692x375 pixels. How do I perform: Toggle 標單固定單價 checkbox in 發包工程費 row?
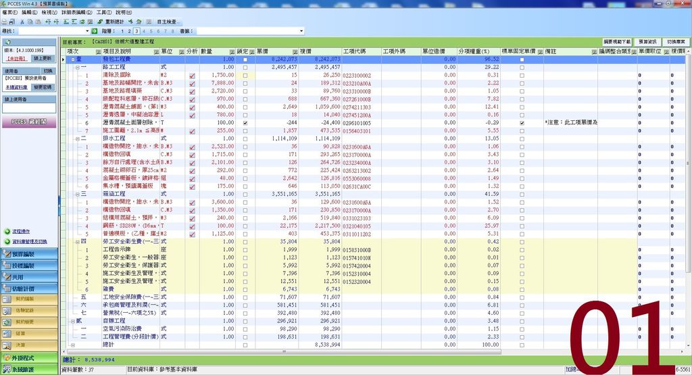tap(522, 59)
